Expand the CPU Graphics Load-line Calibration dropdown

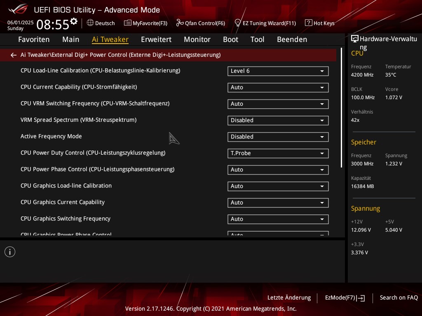(278, 186)
